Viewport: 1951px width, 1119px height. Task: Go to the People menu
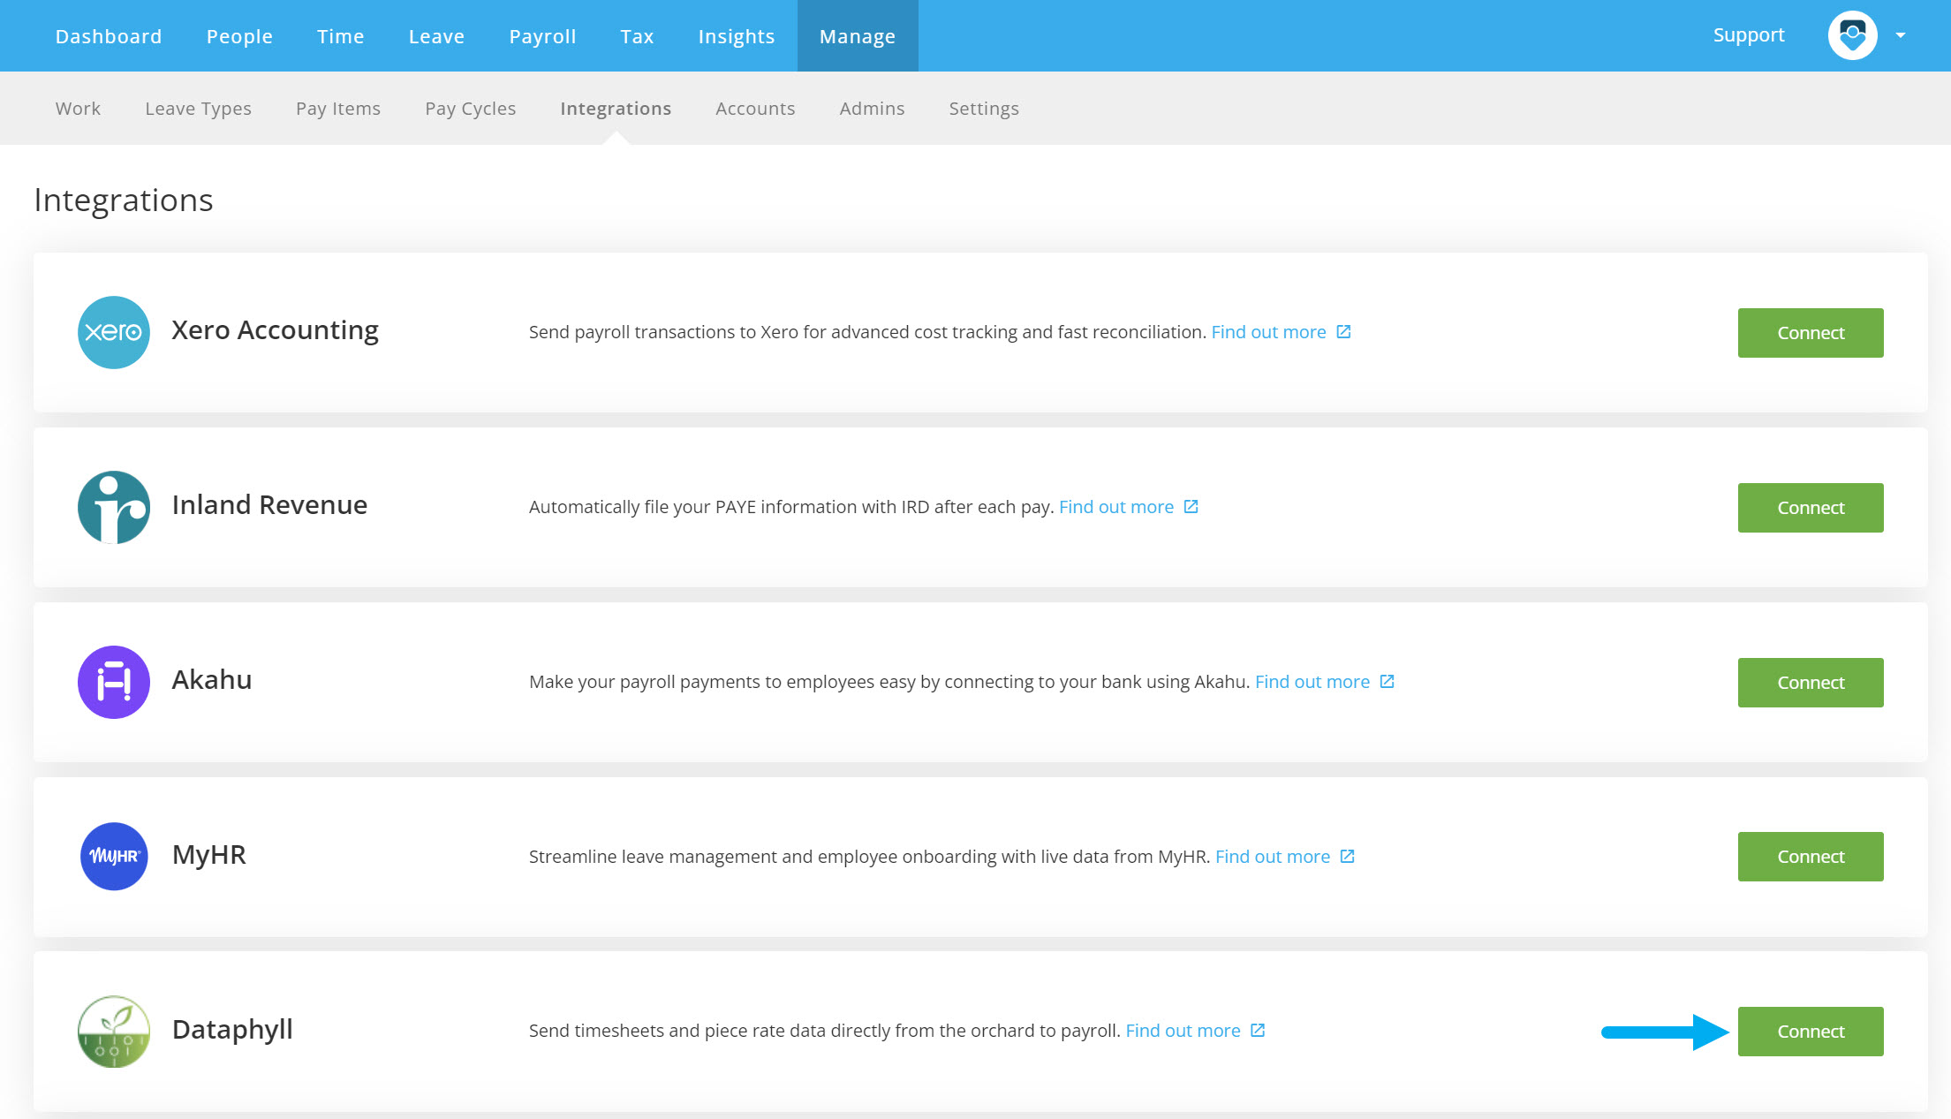(x=239, y=36)
